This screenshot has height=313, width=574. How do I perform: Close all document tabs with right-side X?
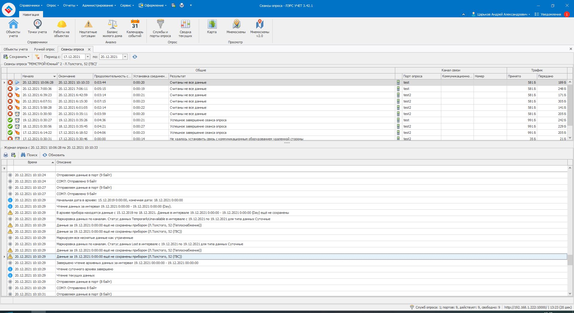(x=571, y=49)
